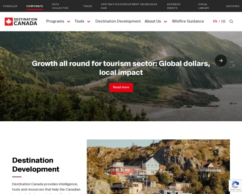This screenshot has height=194, width=242.
Task: Click the red Read more button
Action: tap(121, 87)
